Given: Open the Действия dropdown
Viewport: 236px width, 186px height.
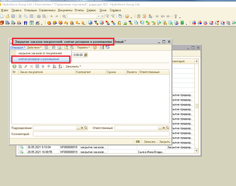Looking at the screenshot, I should pos(34,47).
